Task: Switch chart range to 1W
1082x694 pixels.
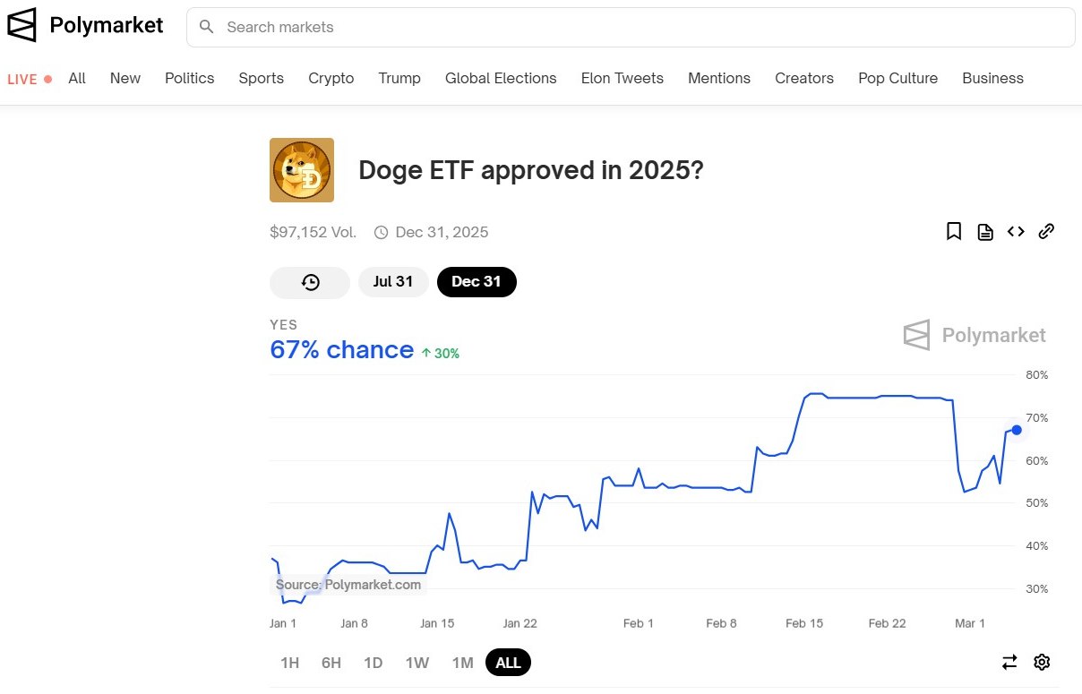Action: pos(417,663)
